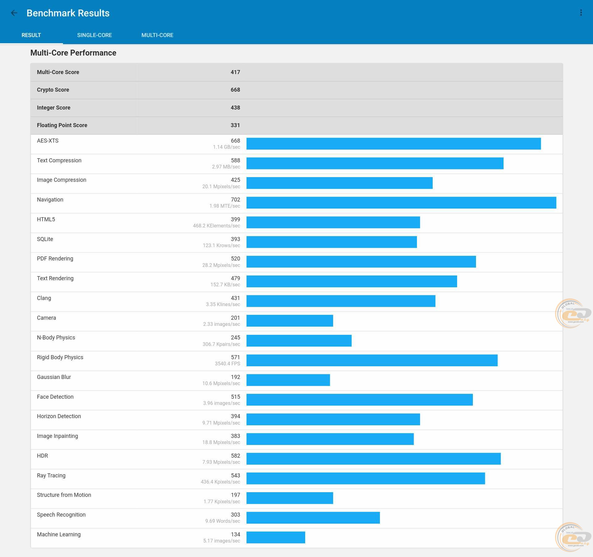Image resolution: width=593 pixels, height=557 pixels.
Task: Click the Benchmark Results title
Action: click(68, 13)
